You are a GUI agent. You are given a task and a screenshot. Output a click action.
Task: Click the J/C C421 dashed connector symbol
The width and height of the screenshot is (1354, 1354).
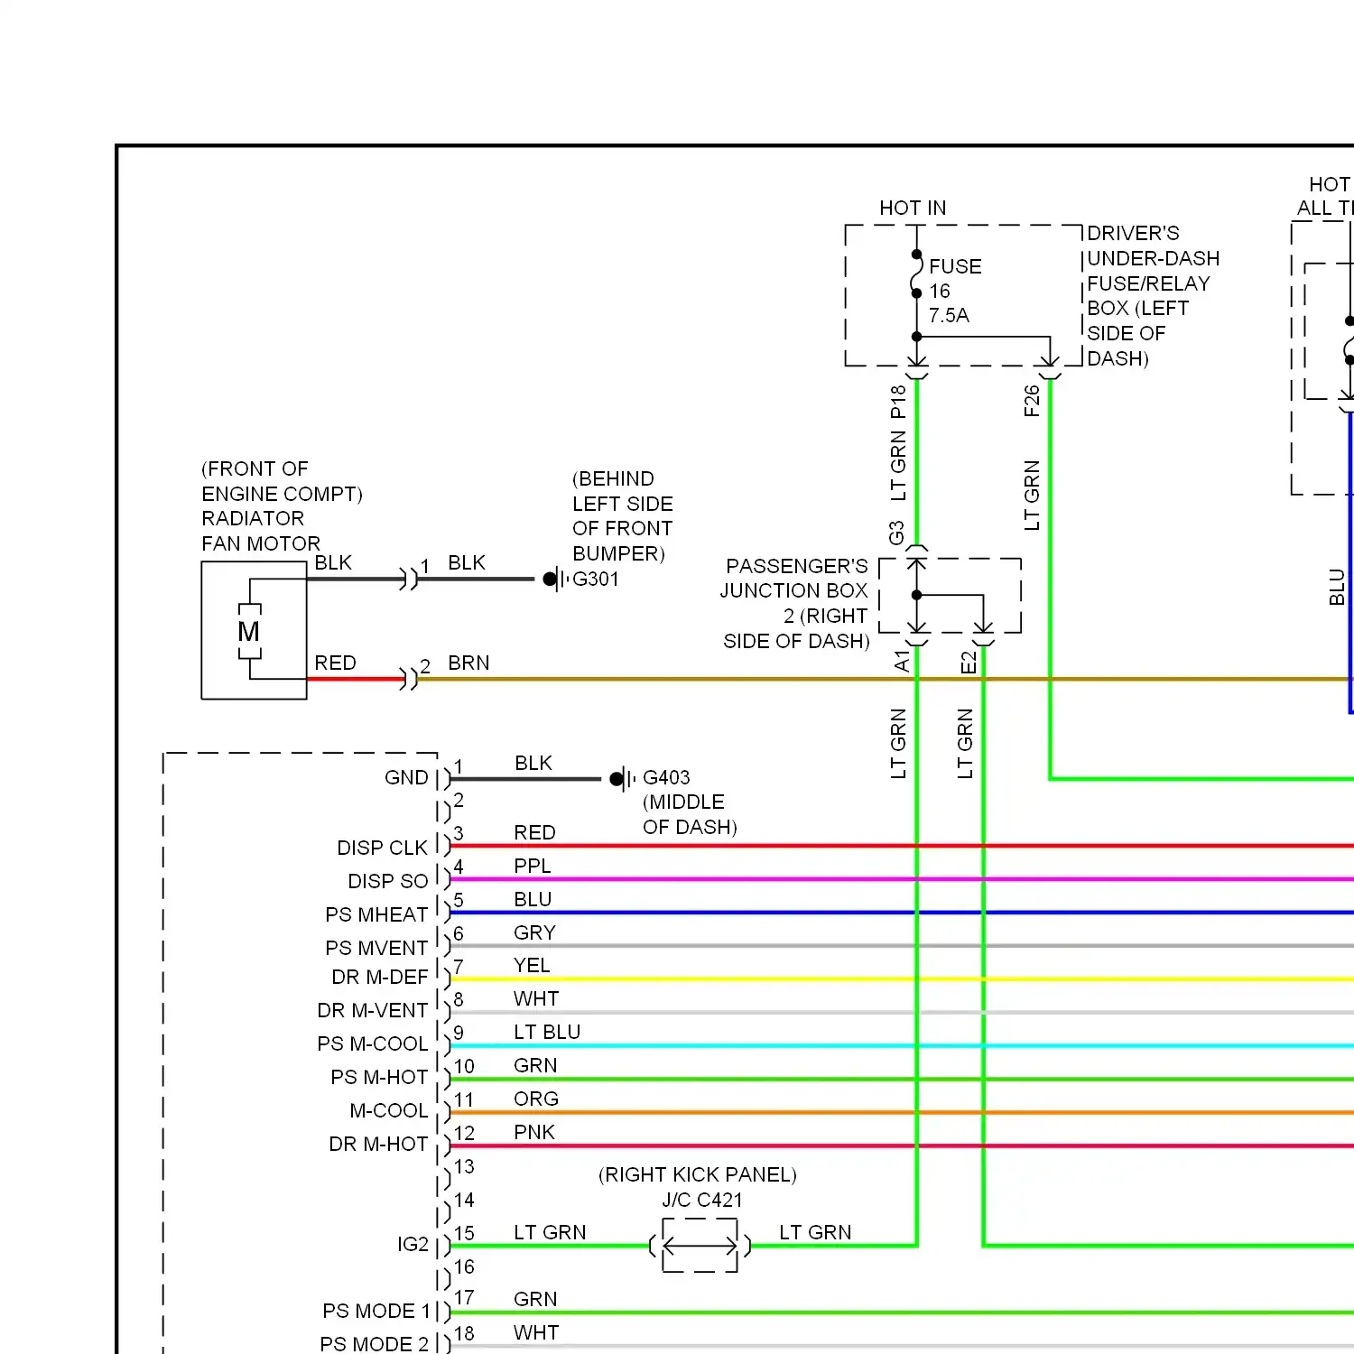pyautogui.click(x=700, y=1246)
